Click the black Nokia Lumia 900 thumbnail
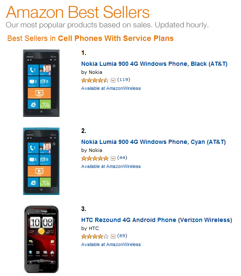The width and height of the screenshot is (241, 276). [x=41, y=83]
